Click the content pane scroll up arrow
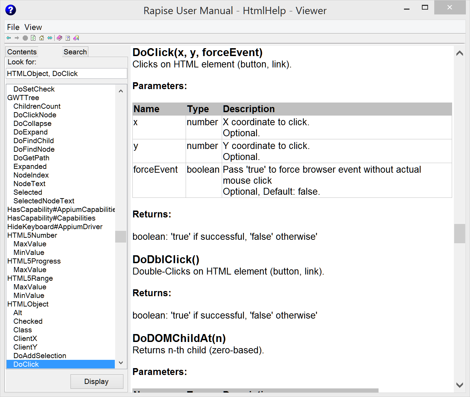 tap(459, 53)
